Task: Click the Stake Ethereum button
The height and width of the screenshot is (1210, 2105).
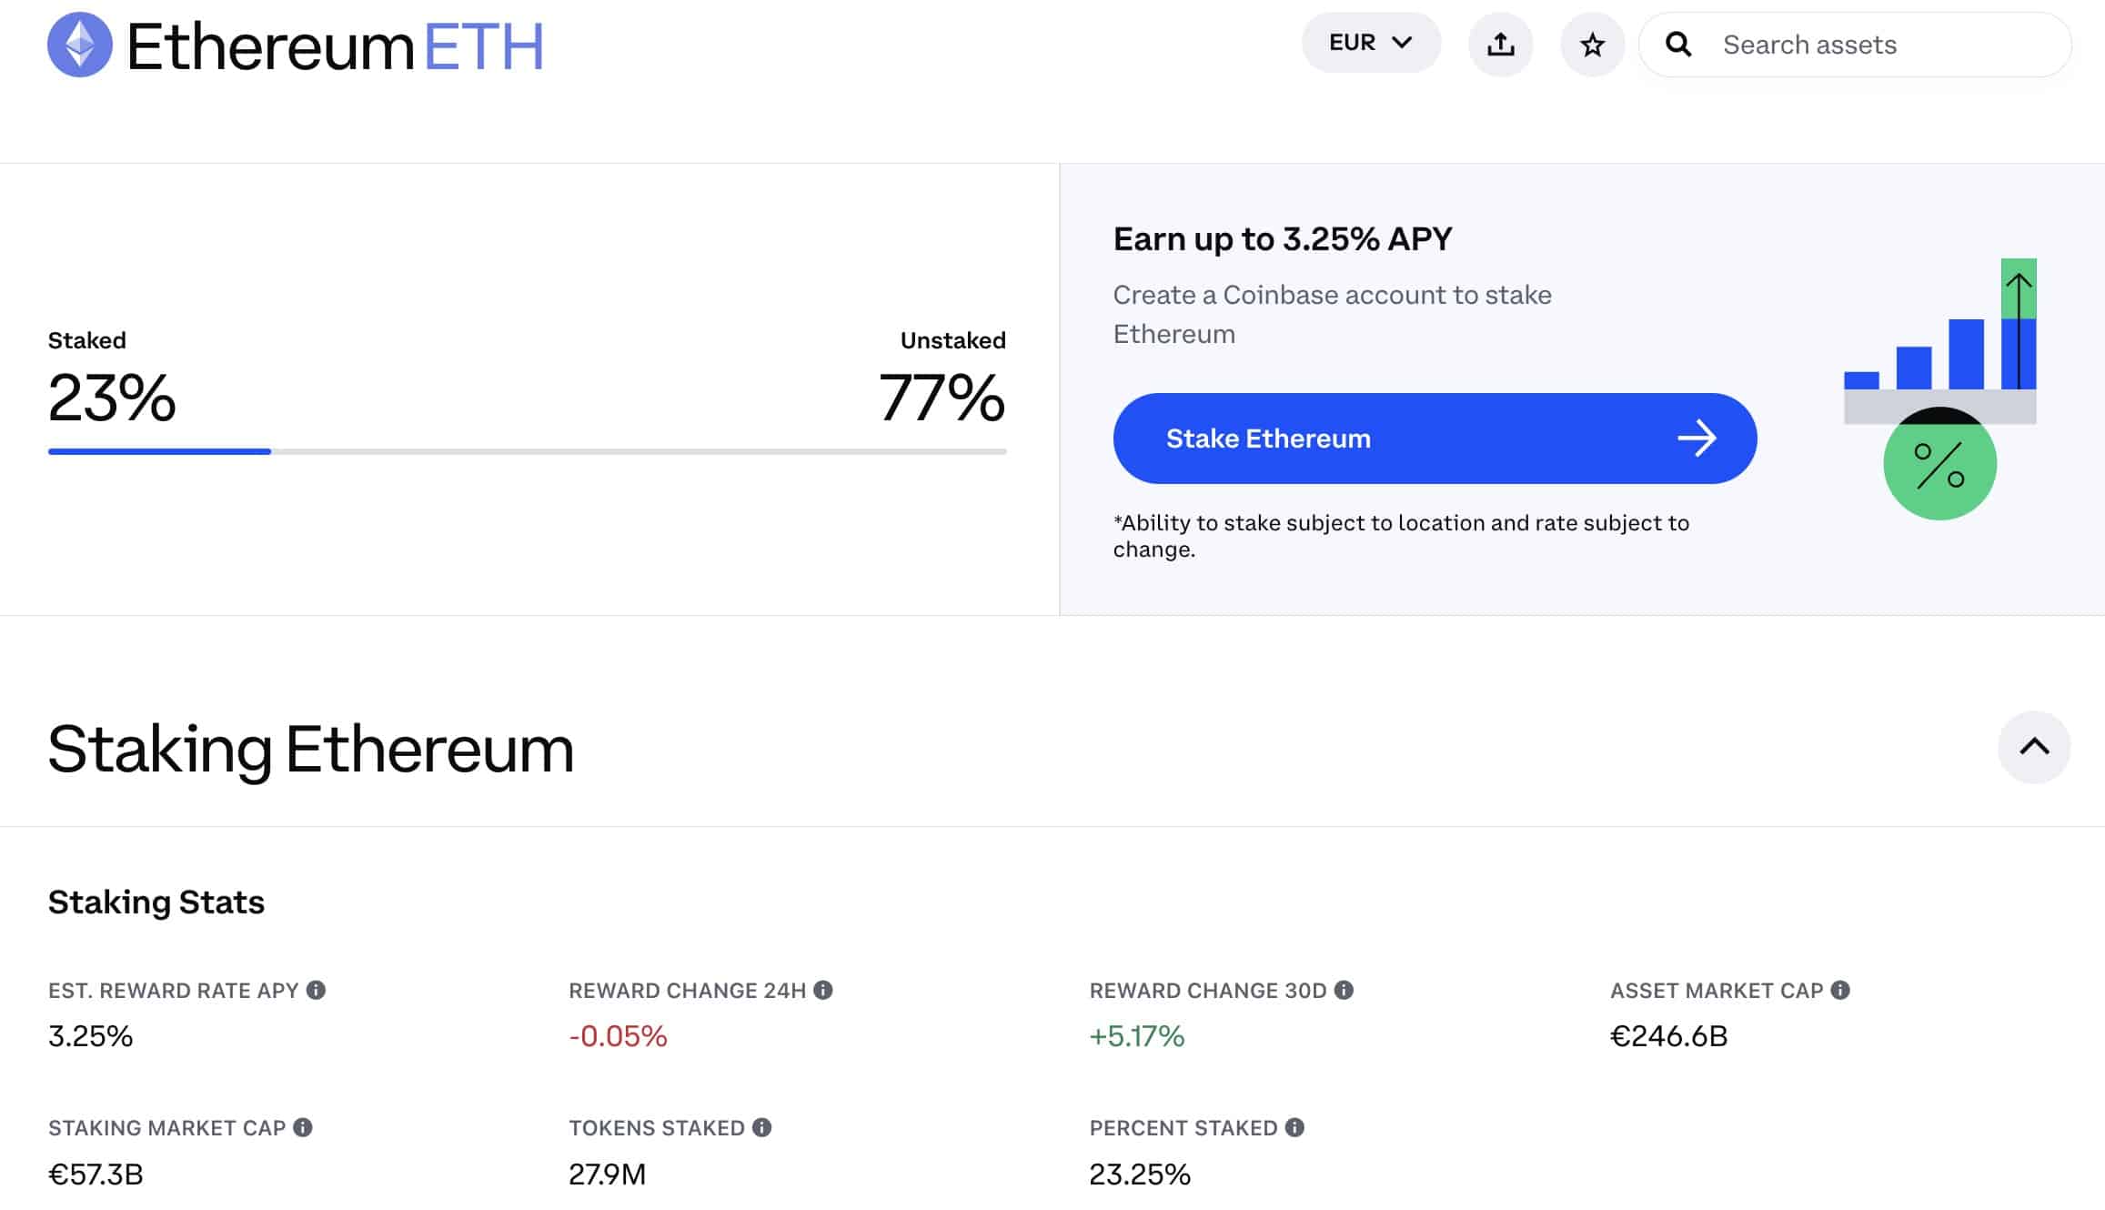Action: point(1435,437)
